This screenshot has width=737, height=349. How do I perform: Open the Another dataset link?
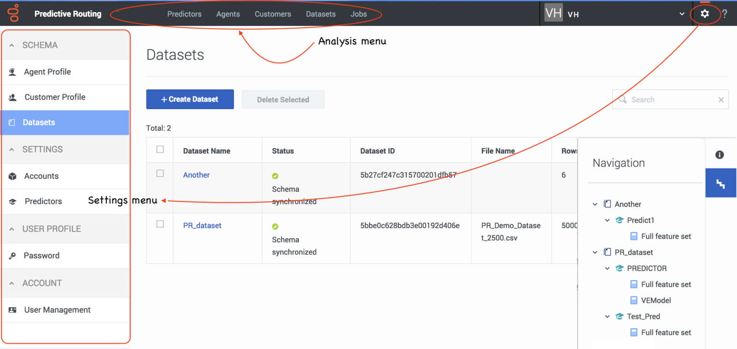coord(196,175)
